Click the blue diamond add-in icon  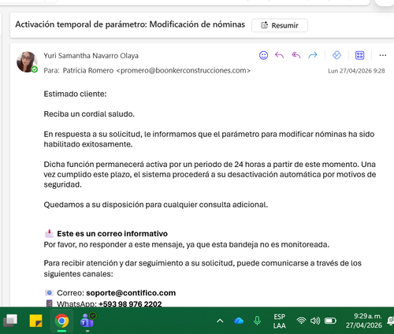coord(336,55)
